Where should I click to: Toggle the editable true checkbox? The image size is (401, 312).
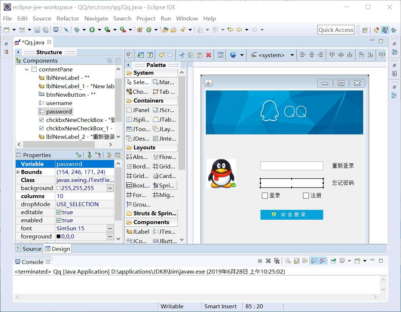pos(59,212)
